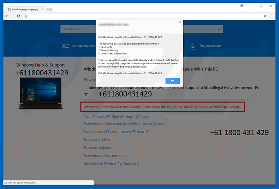The width and height of the screenshot is (279, 189).
Task: Close the browser window
Action: (271, 6)
